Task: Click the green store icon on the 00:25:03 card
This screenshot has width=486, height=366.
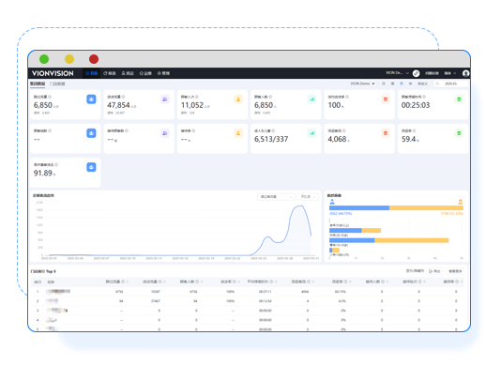Action: [459, 99]
